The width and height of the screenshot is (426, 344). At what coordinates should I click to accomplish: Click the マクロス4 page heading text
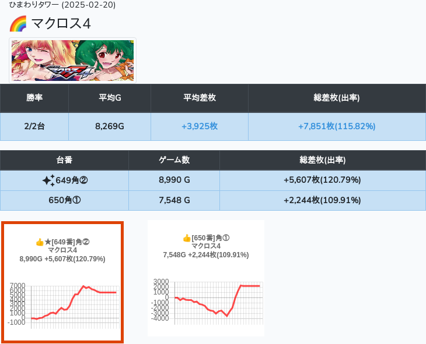(61, 24)
